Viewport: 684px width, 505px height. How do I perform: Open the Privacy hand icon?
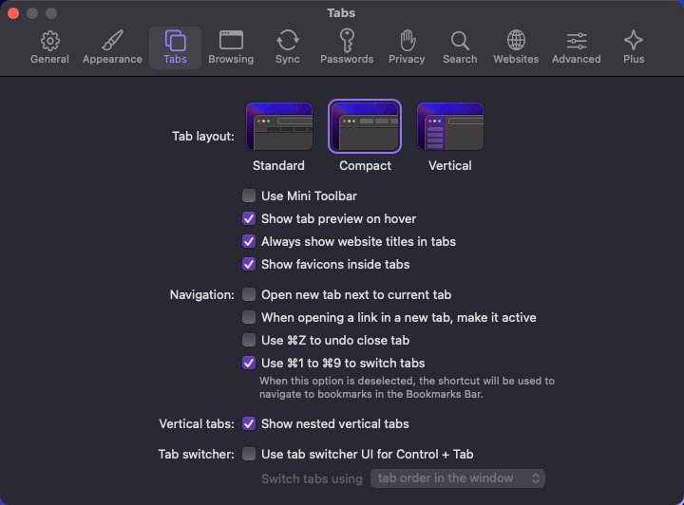407,41
